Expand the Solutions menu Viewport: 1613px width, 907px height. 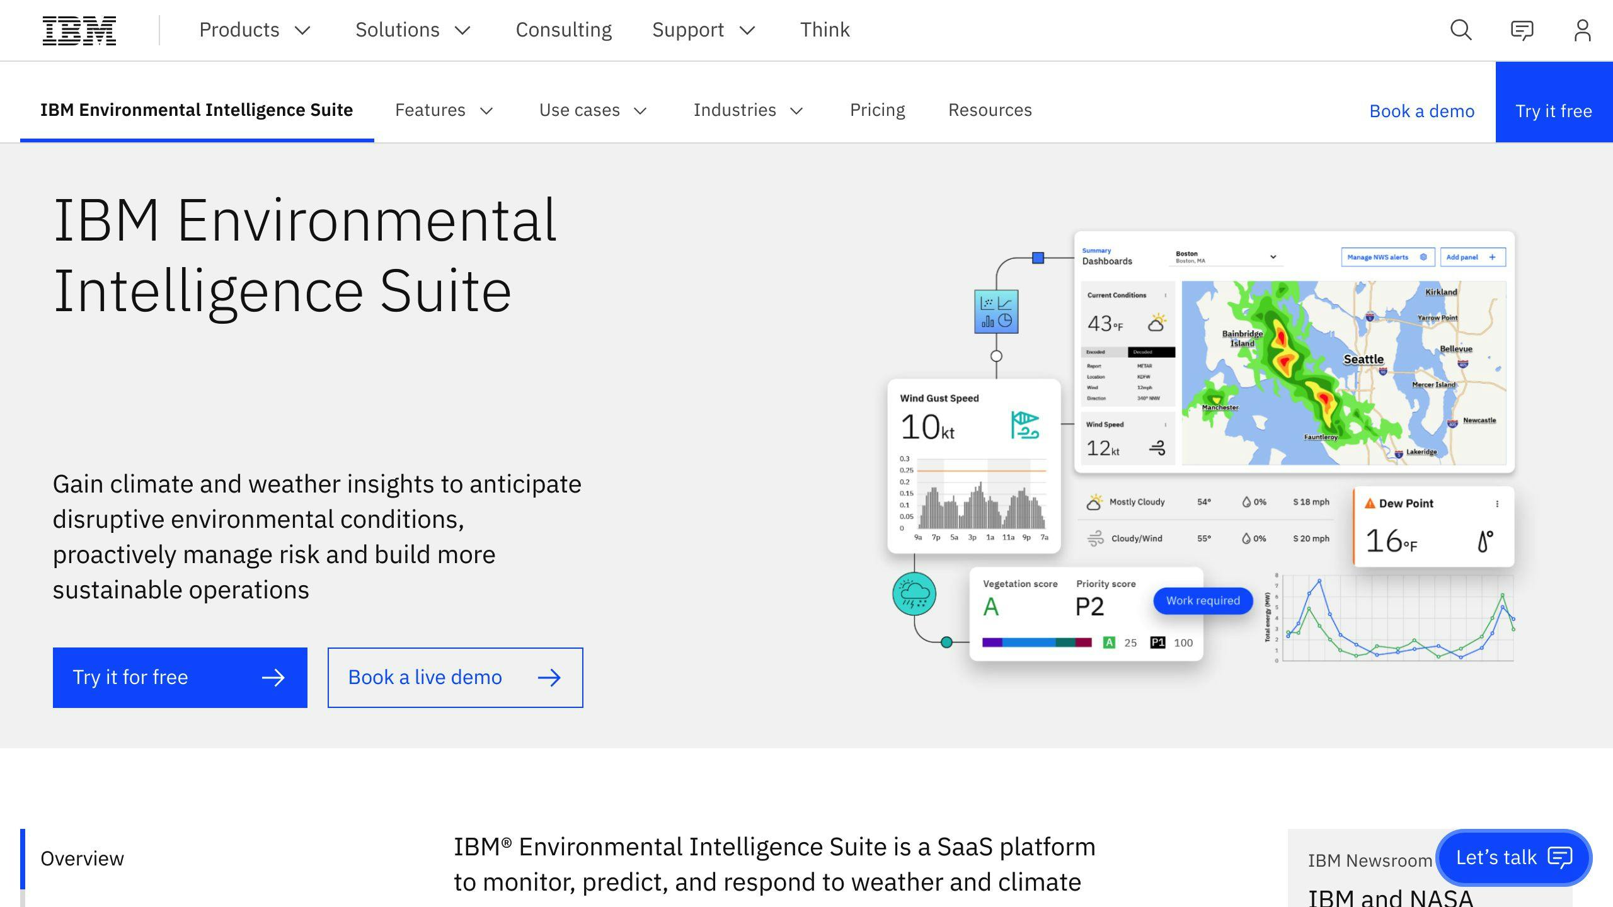(413, 30)
